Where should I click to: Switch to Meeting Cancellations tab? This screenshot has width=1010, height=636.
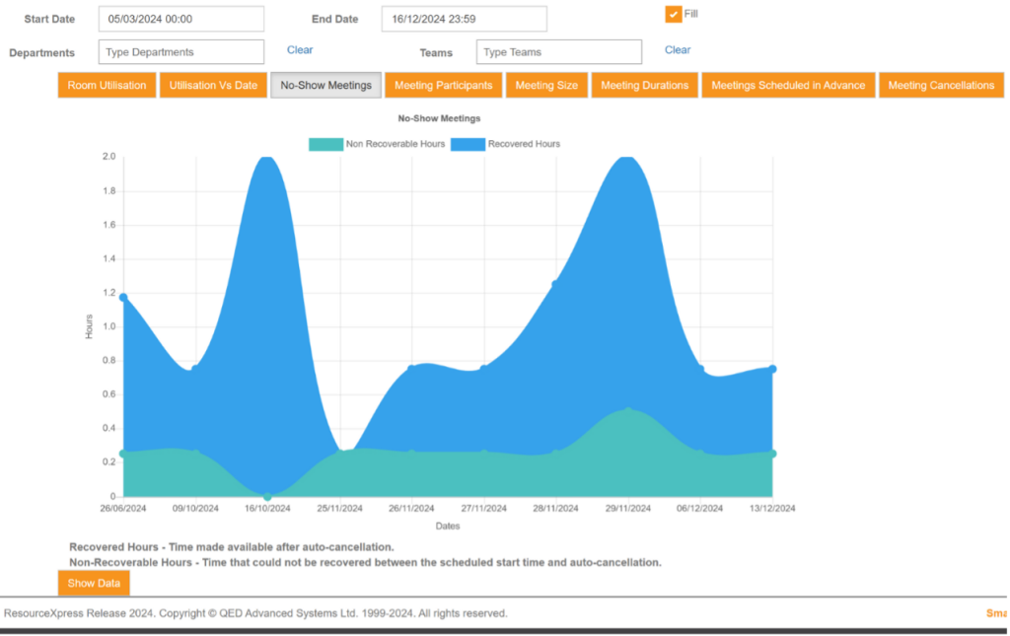click(x=941, y=86)
